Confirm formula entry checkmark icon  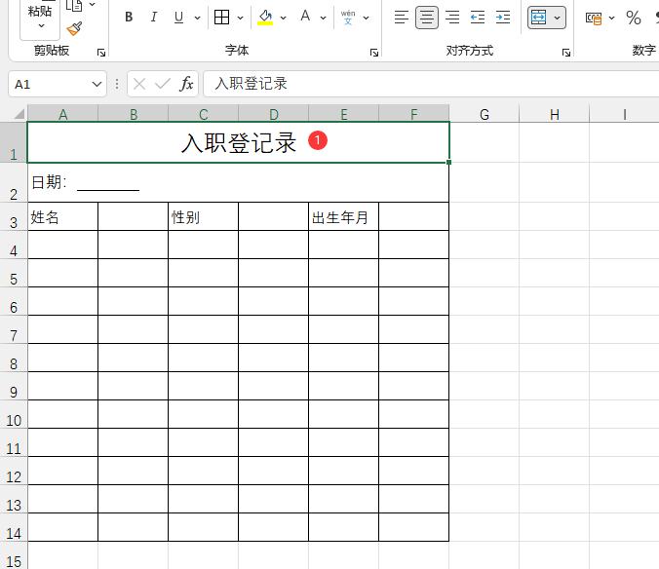(x=163, y=84)
